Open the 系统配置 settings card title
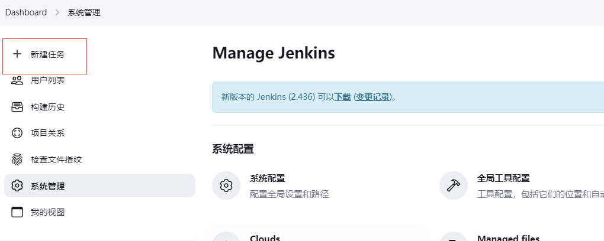The width and height of the screenshot is (604, 241). click(x=267, y=178)
